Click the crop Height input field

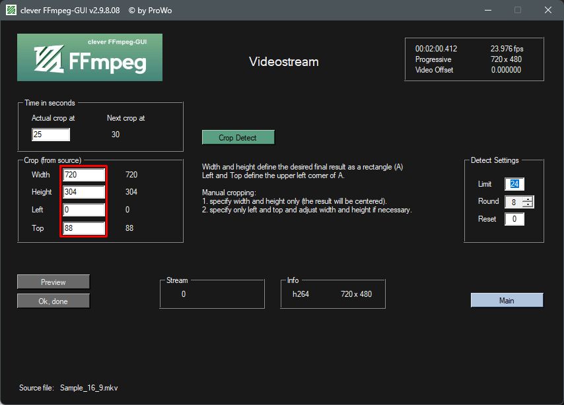click(84, 192)
